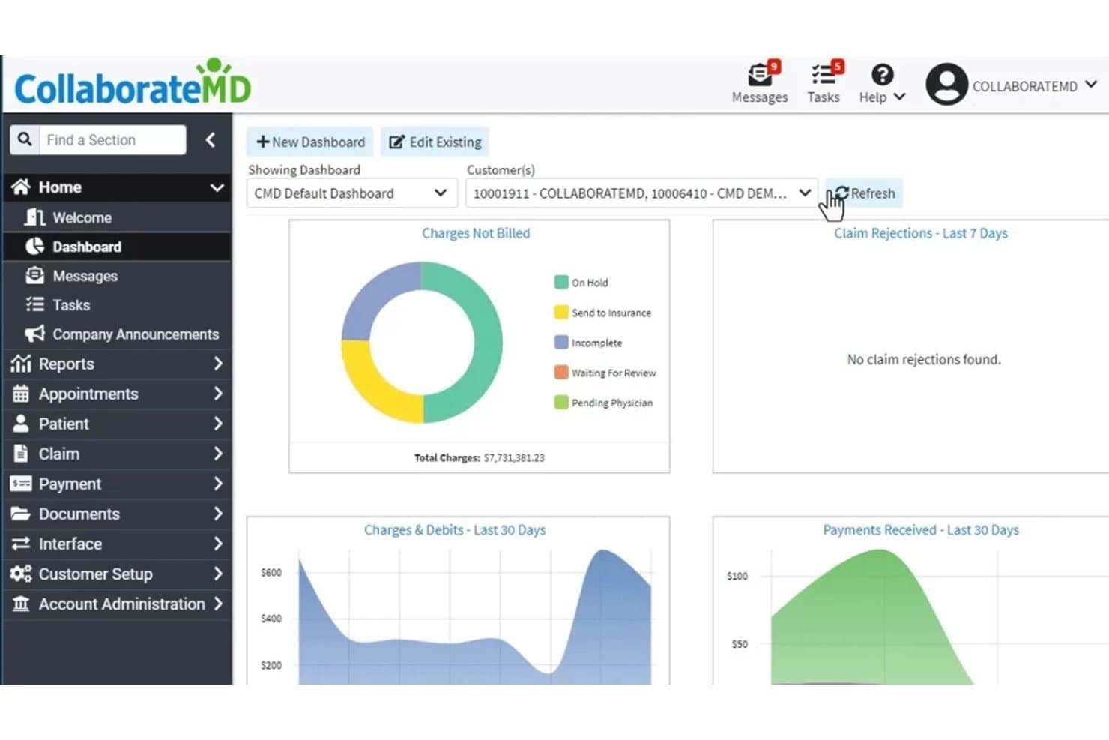The height and width of the screenshot is (740, 1109).
Task: Click the Patient person icon
Action: click(x=21, y=424)
